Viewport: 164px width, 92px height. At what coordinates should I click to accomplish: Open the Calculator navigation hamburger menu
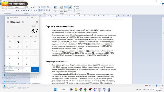click(8, 22)
